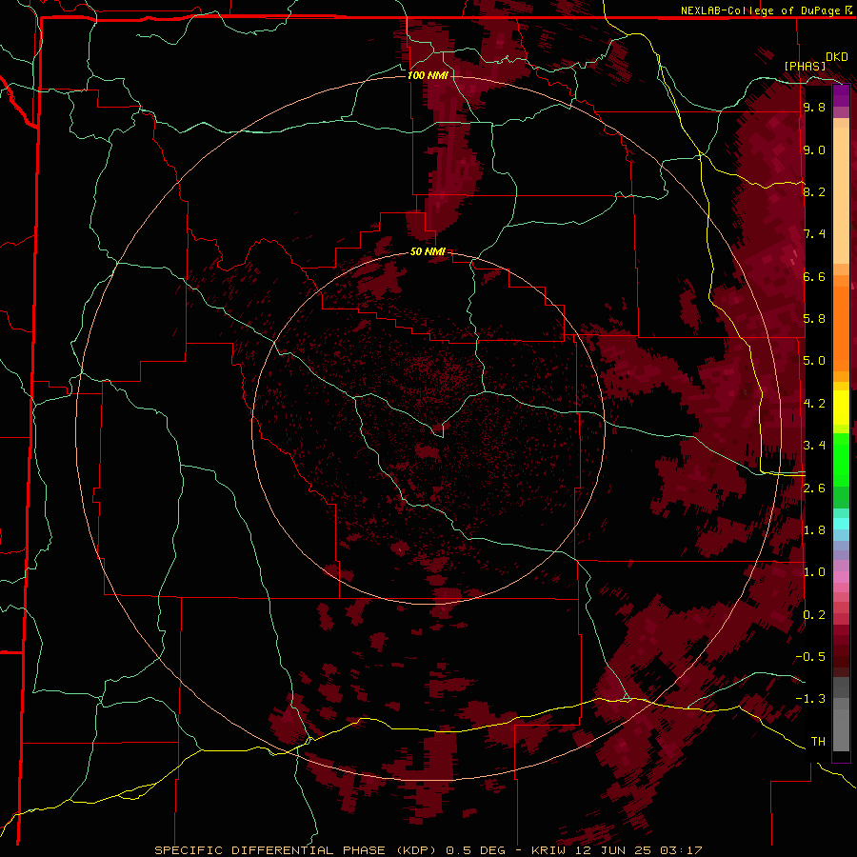Click the 3.4 legend value
Viewport: 857px width, 857px height.
point(814,446)
